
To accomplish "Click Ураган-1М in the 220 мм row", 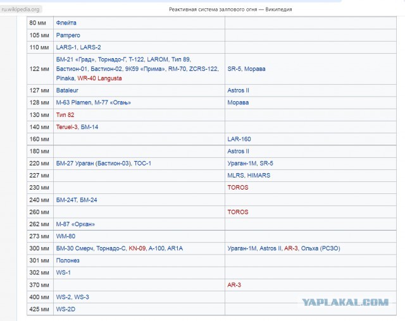I will (x=242, y=163).
